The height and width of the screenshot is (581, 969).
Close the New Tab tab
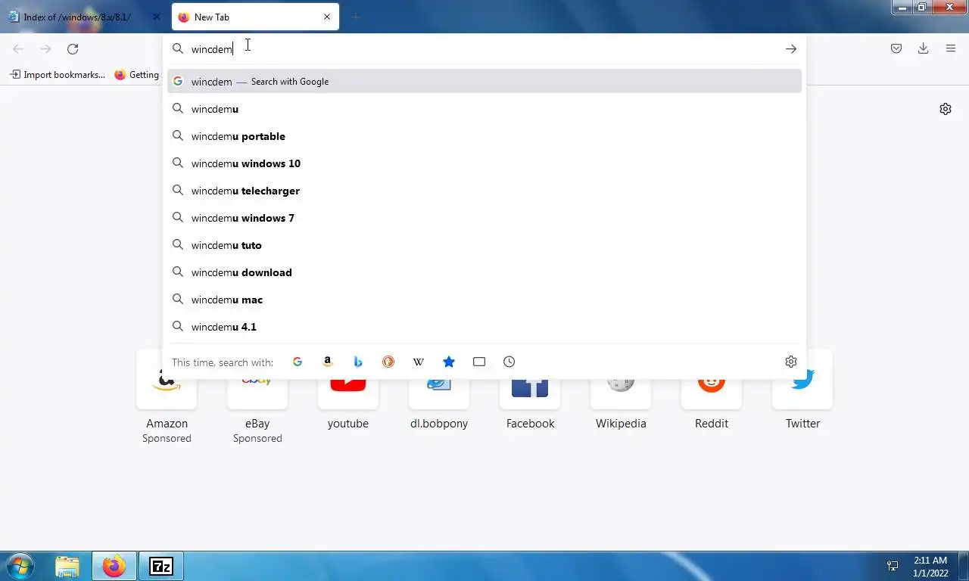(327, 17)
